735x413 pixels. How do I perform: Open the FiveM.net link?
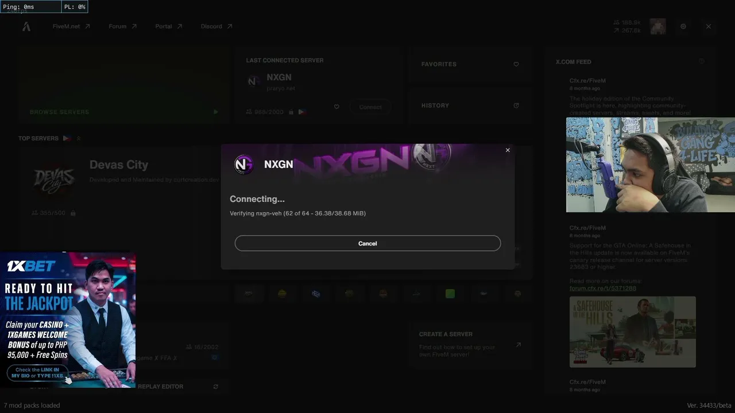[x=71, y=26]
